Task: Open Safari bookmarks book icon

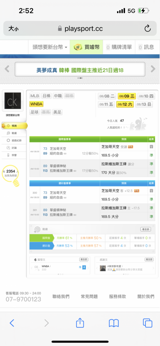Action: pyautogui.click(x=114, y=323)
